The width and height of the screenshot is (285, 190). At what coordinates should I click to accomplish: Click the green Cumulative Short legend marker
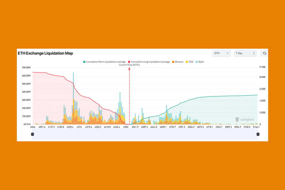84,62
